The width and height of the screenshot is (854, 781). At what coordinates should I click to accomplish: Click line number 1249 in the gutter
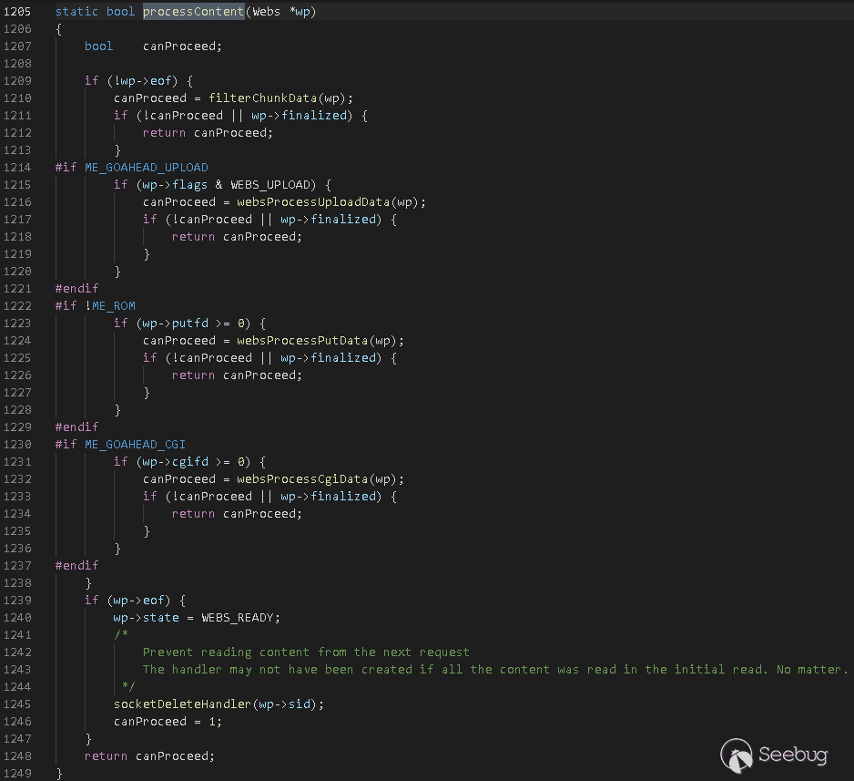point(17,774)
